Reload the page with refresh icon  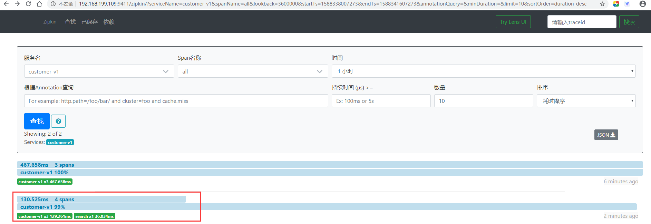[x=28, y=4]
